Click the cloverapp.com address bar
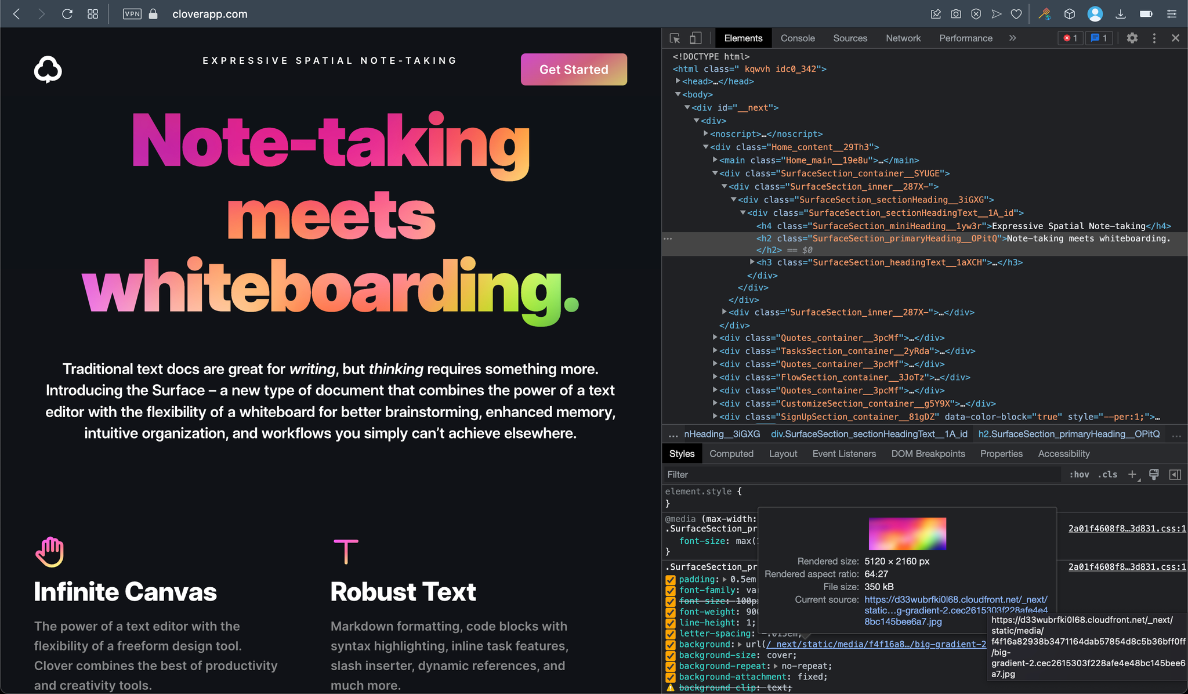 pos(210,14)
